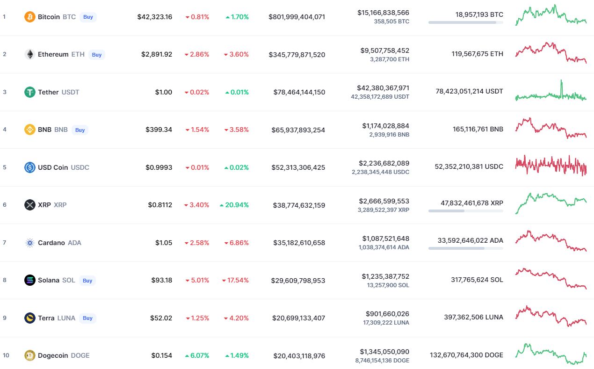Screen dimensions: 594x369
Task: Open the Dogecoin name link
Action: [x=53, y=355]
